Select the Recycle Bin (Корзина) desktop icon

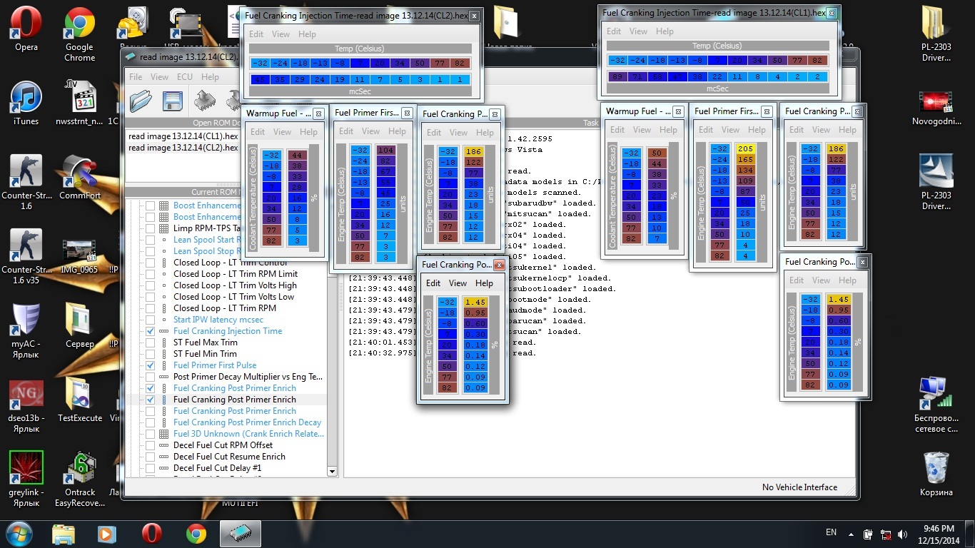point(936,467)
